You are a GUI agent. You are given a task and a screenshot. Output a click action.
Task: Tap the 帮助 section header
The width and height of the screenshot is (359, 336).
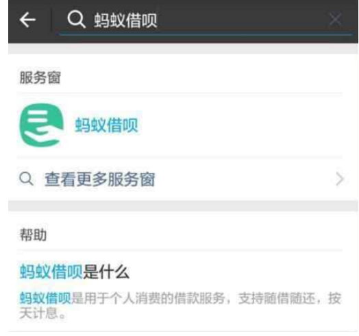coord(33,235)
